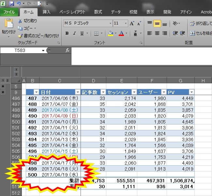Viewport: 212px width, 196px height.
Task: Expand the collapsed row group at row 5
Action: pyautogui.click(x=3, y=87)
